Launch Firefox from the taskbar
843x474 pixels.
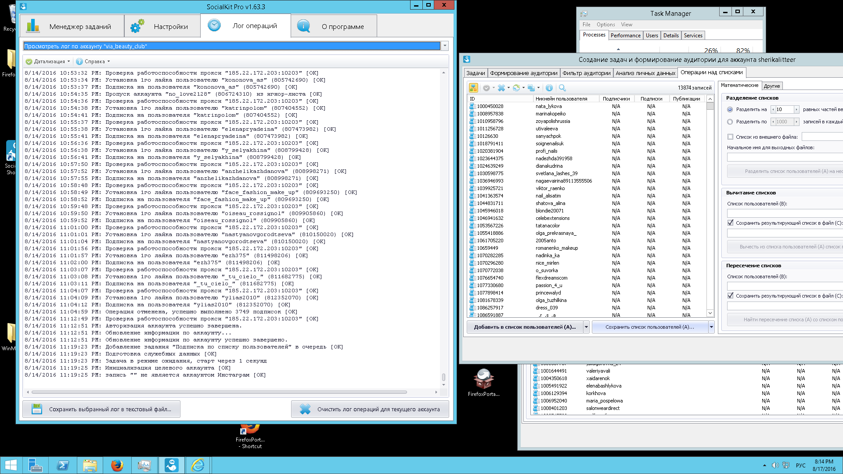point(117,465)
